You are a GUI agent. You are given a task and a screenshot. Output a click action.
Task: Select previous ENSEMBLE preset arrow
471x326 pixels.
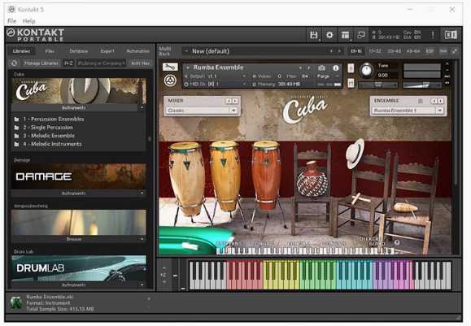[x=434, y=101]
